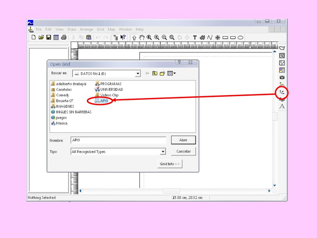Image resolution: width=317 pixels, height=238 pixels.
Task: Click the dialog question-mark help button
Action: coord(179,62)
